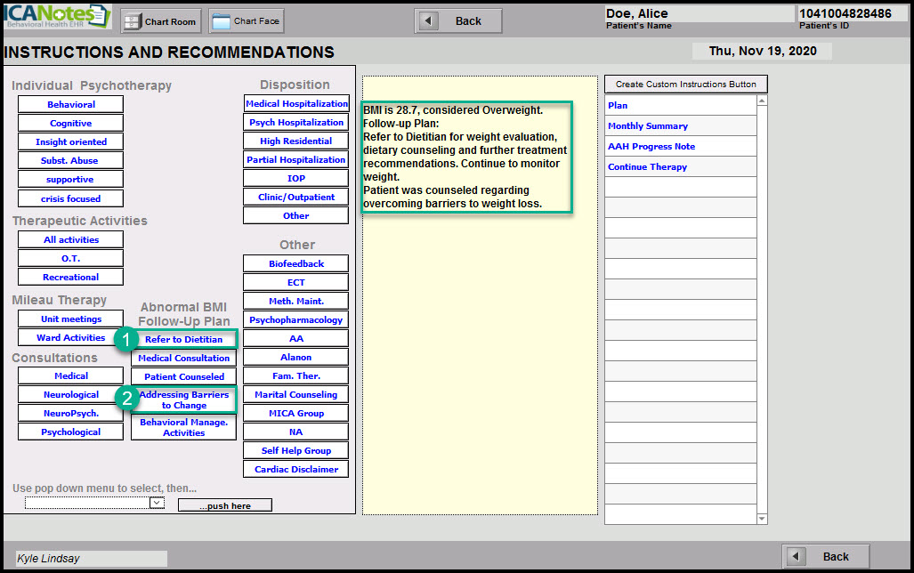Screen dimensions: 914x573
Task: Select Medical Hospitalization disposition
Action: coord(296,104)
